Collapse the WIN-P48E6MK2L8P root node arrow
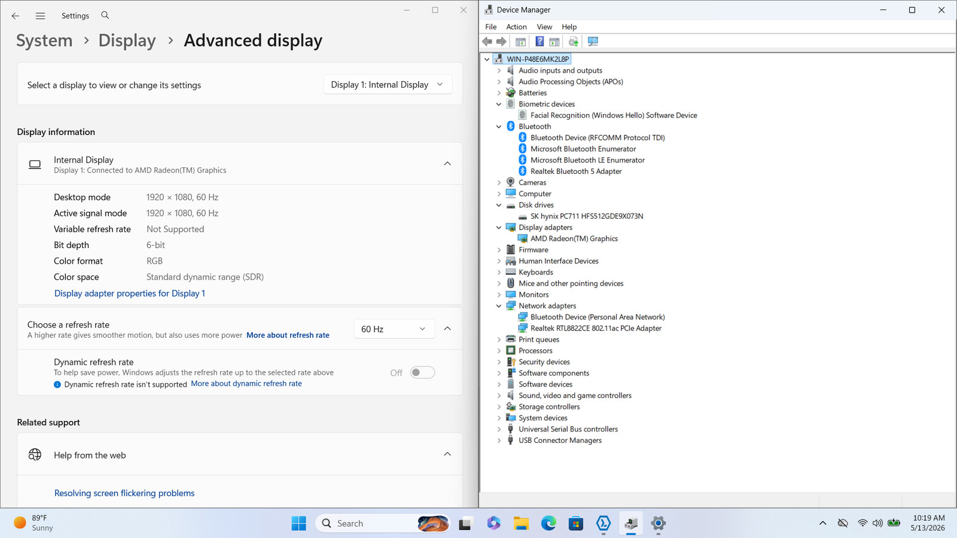 pos(487,59)
